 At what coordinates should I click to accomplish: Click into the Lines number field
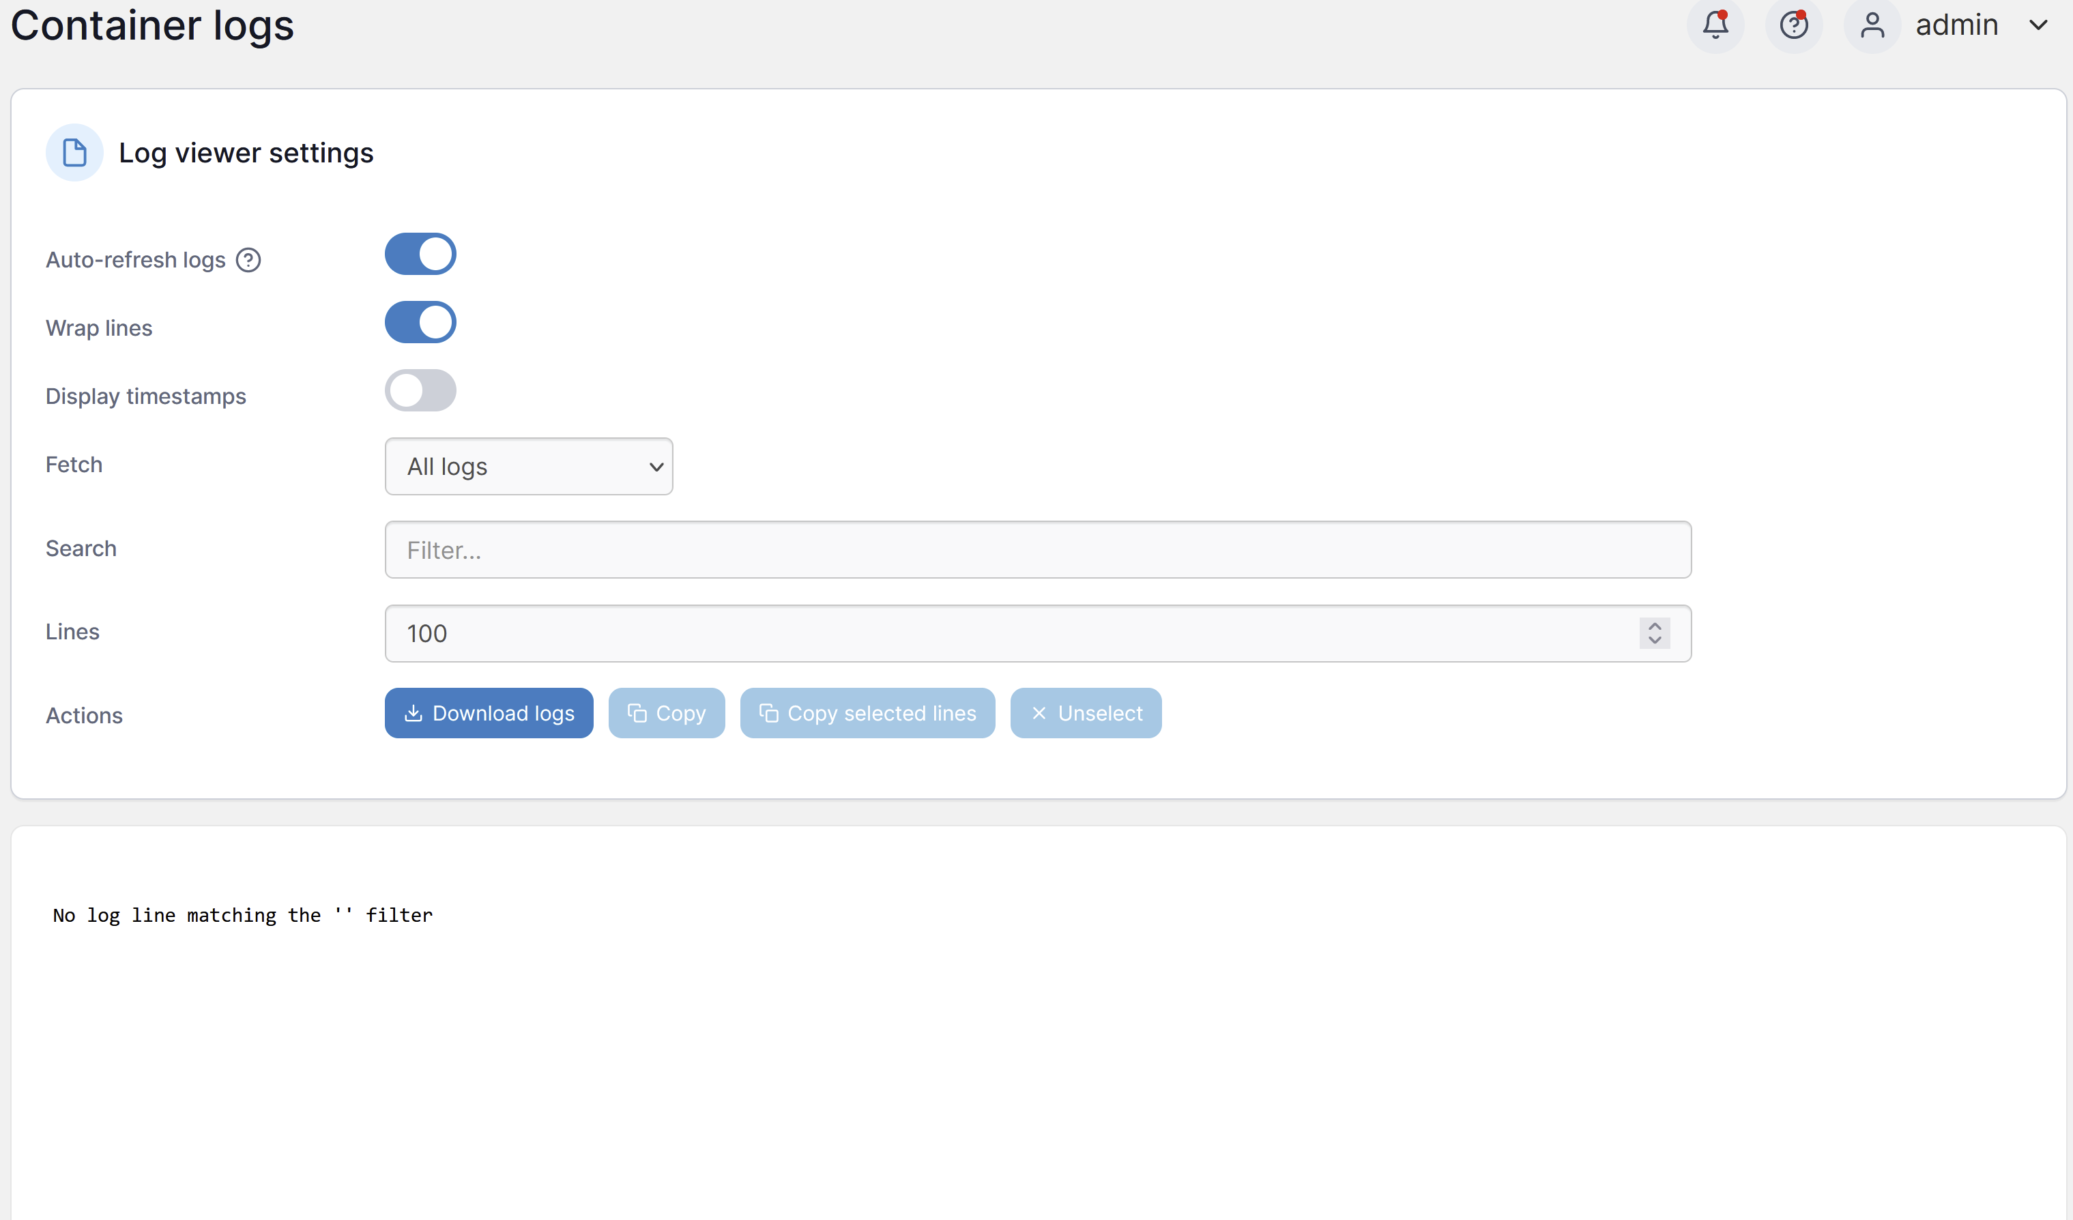(1038, 633)
